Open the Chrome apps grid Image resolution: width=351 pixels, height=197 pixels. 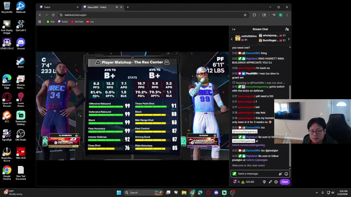coord(40,22)
